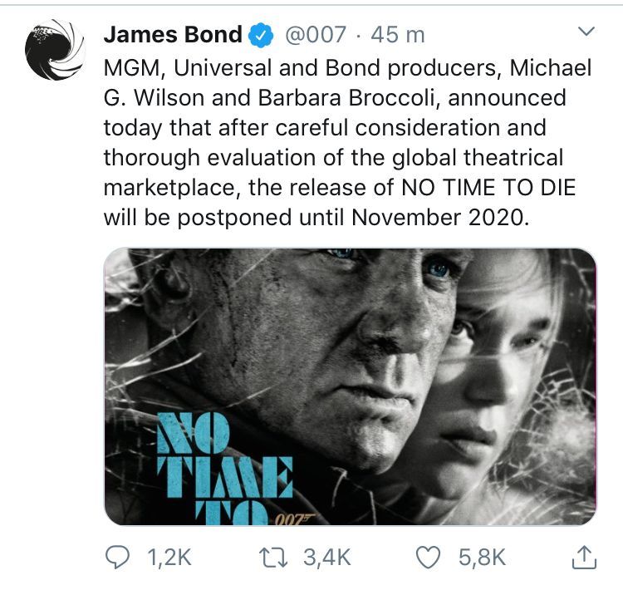Visit the @007 handle
Viewport: 623px width, 595px height.
pyautogui.click(x=314, y=36)
